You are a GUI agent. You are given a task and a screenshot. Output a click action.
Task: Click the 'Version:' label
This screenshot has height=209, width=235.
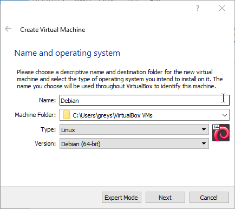click(45, 143)
